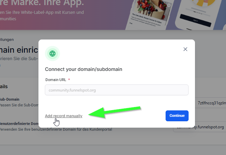This screenshot has height=155, width=226.
Task: Click the Details section heading
Action: tap(4, 86)
